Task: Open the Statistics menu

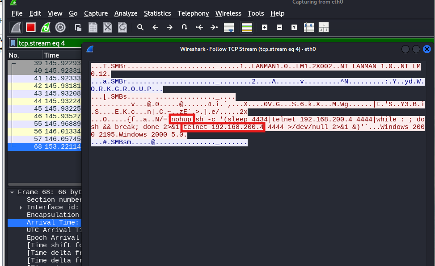Action: click(x=157, y=13)
